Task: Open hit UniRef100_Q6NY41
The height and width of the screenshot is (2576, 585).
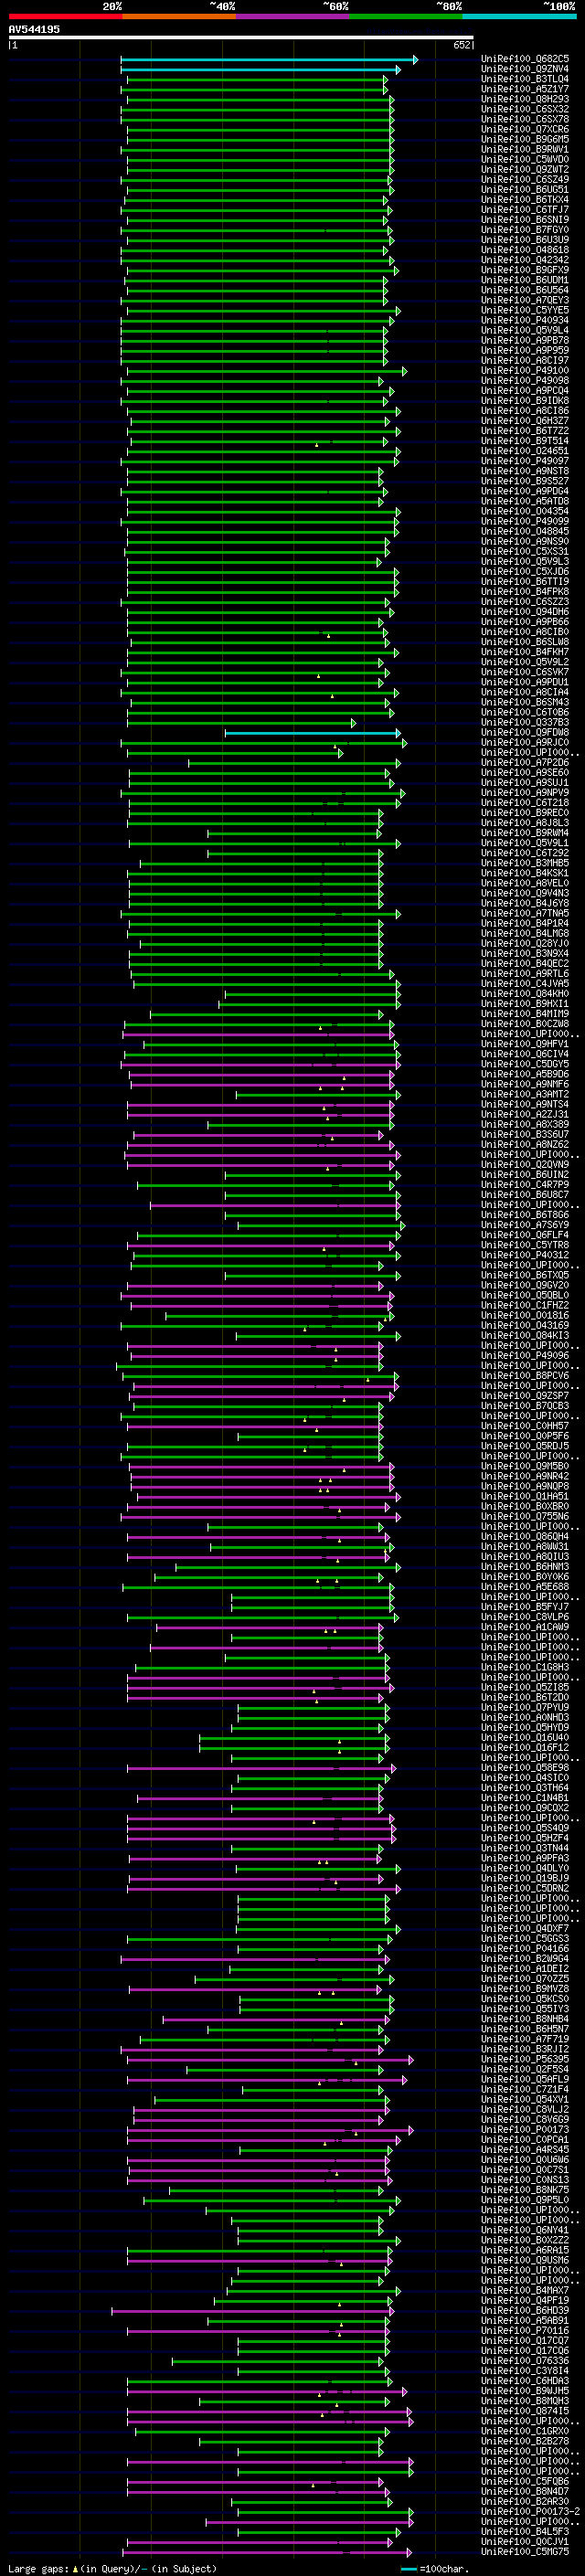Action: tap(525, 2230)
